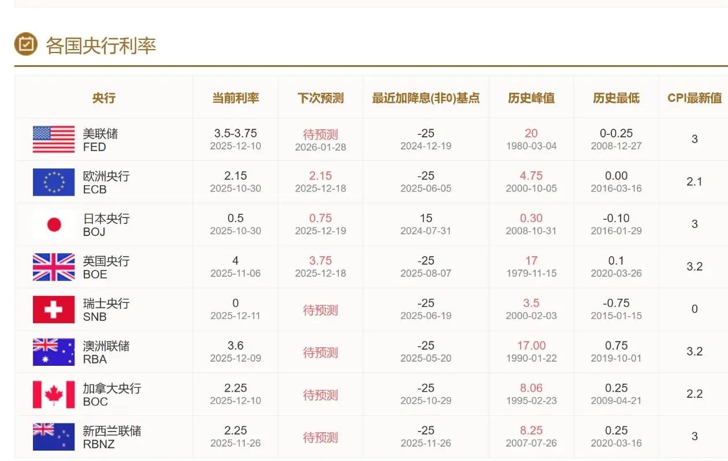Screen dimensions: 728x461
Task: Click the 当前利率 column header
Action: (x=236, y=98)
